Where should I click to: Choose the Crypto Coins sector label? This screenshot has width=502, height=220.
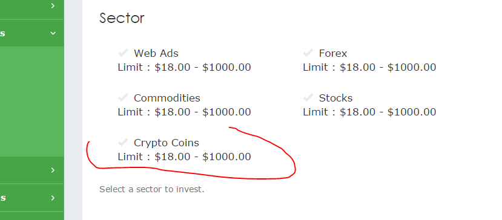point(167,143)
